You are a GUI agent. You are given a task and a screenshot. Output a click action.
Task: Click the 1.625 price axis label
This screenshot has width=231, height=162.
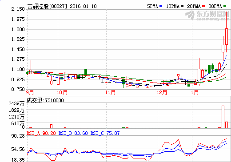18,39
